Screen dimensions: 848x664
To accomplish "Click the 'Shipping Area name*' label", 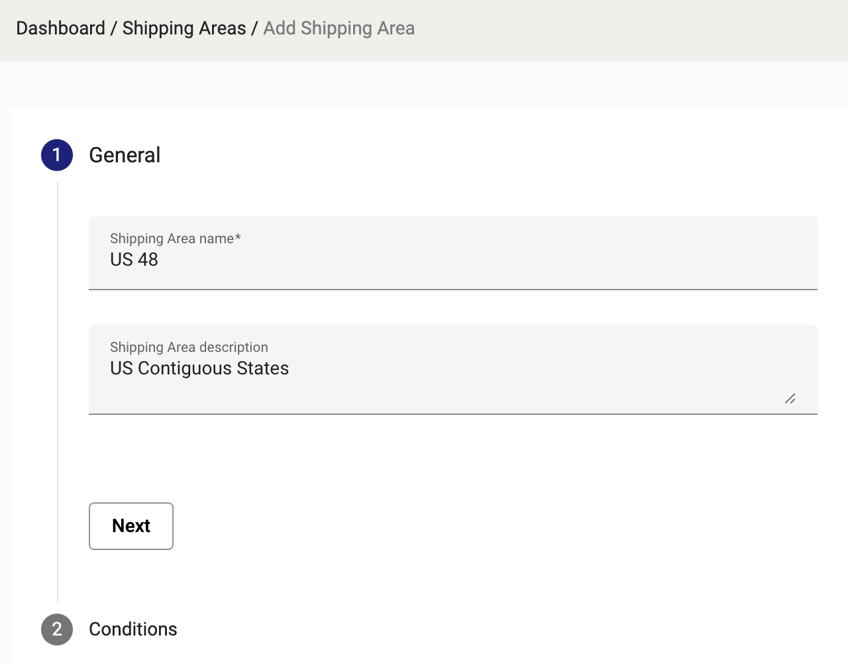I will tap(176, 239).
